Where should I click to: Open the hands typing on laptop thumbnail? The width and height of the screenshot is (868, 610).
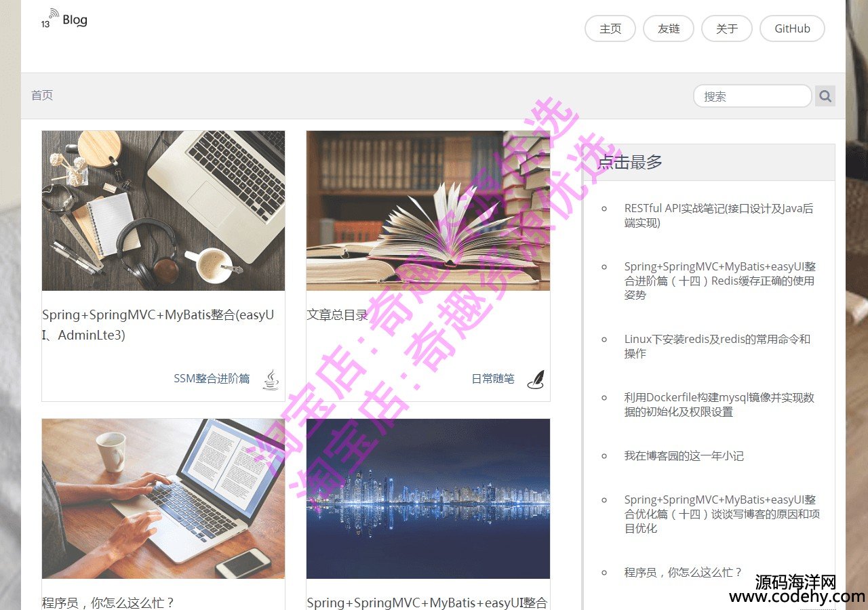point(163,499)
